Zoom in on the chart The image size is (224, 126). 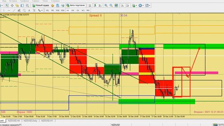pos(106,6)
